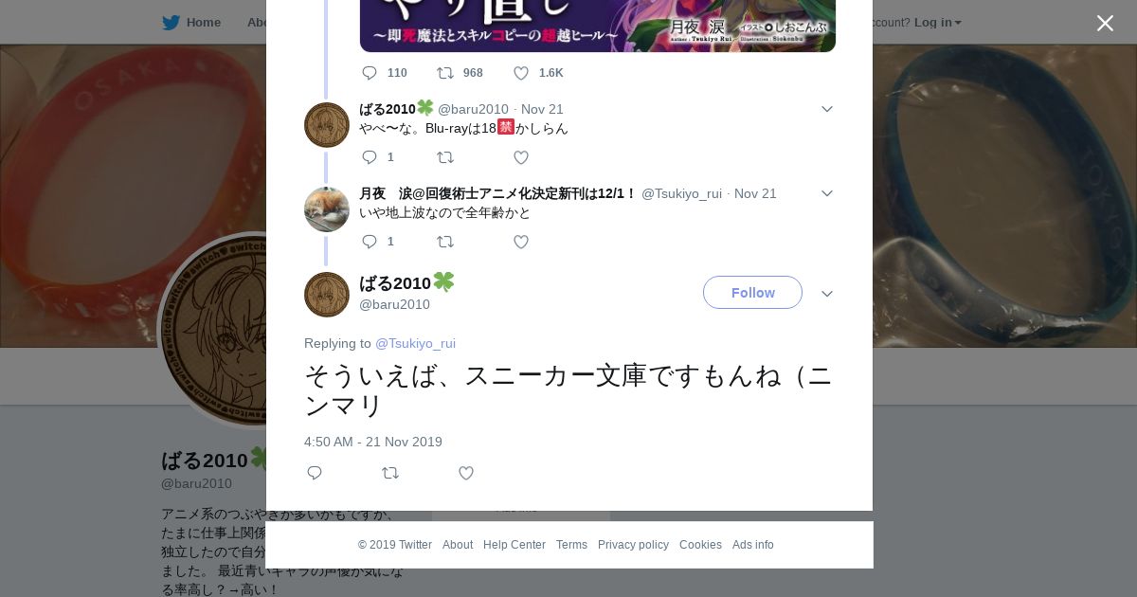Click the retweet icon showing 968
Screen dimensions: 1137x597
tap(445, 73)
